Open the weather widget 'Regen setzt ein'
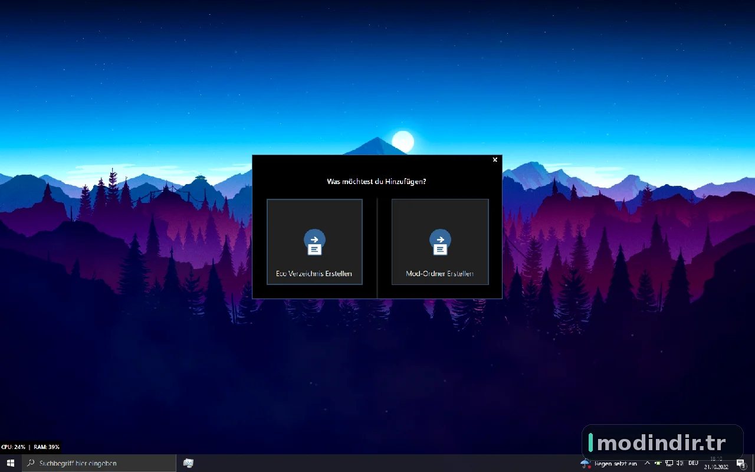This screenshot has height=472, width=755. click(x=609, y=464)
